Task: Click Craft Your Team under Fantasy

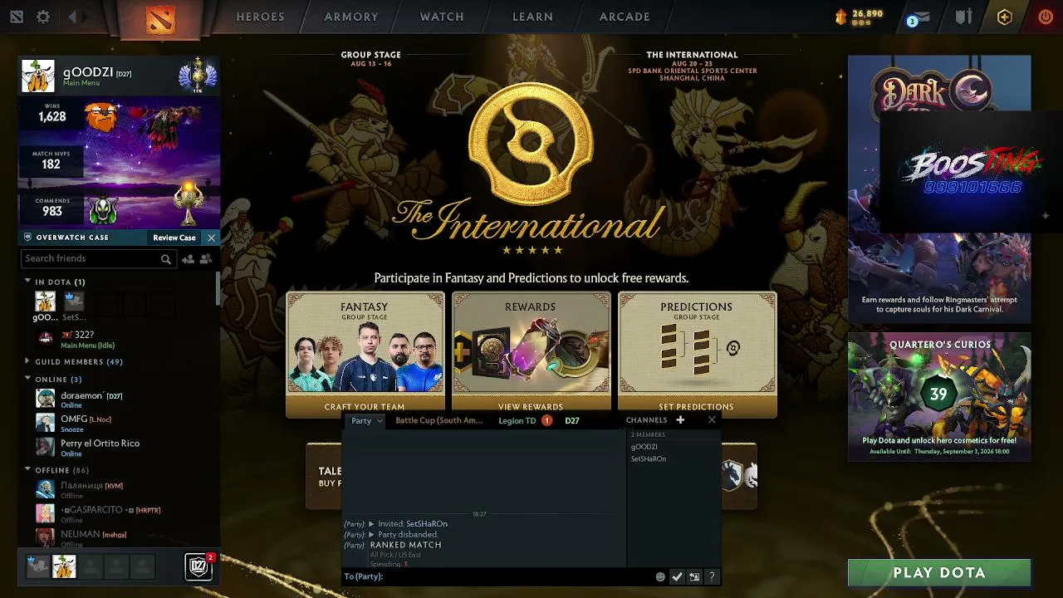Action: coord(365,407)
